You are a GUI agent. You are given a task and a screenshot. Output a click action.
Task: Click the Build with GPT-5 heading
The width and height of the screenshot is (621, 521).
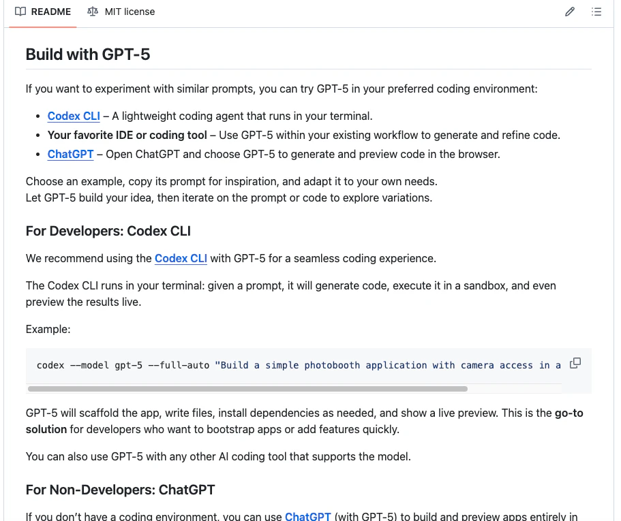88,54
